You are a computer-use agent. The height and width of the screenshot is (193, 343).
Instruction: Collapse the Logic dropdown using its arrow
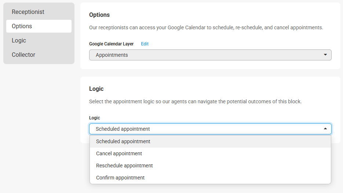coord(325,129)
